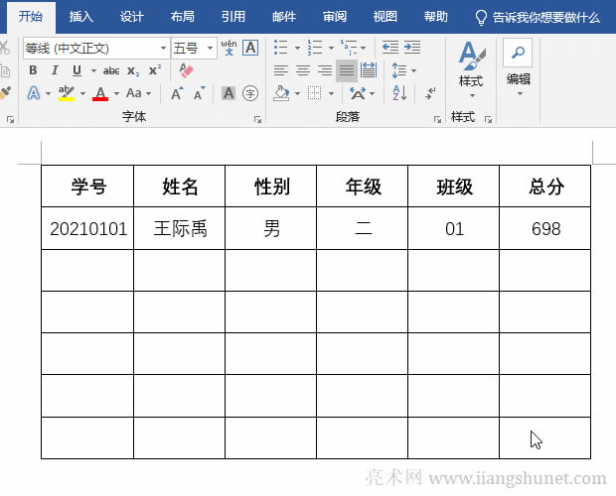Open the font dialog launcher
The image size is (616, 496).
[x=257, y=120]
